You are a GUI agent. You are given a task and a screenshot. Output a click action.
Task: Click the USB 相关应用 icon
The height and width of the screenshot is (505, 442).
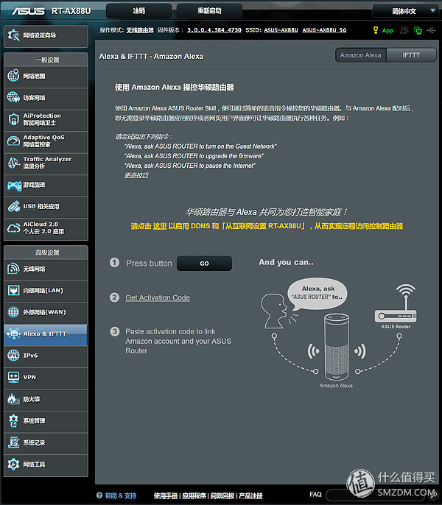[13, 206]
